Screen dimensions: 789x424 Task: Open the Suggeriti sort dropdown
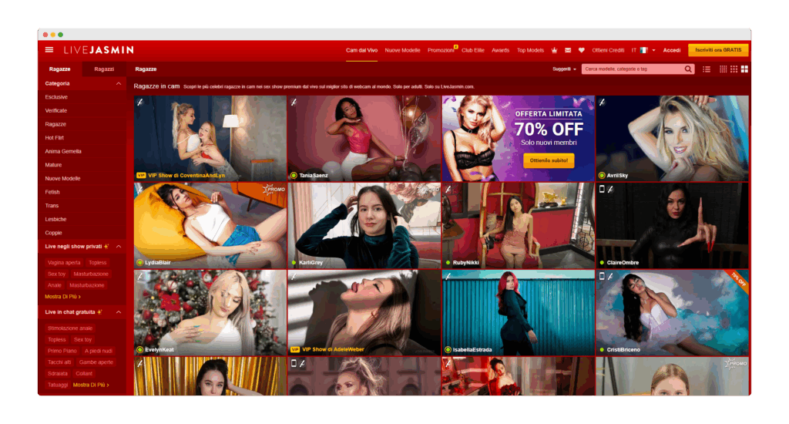point(564,69)
